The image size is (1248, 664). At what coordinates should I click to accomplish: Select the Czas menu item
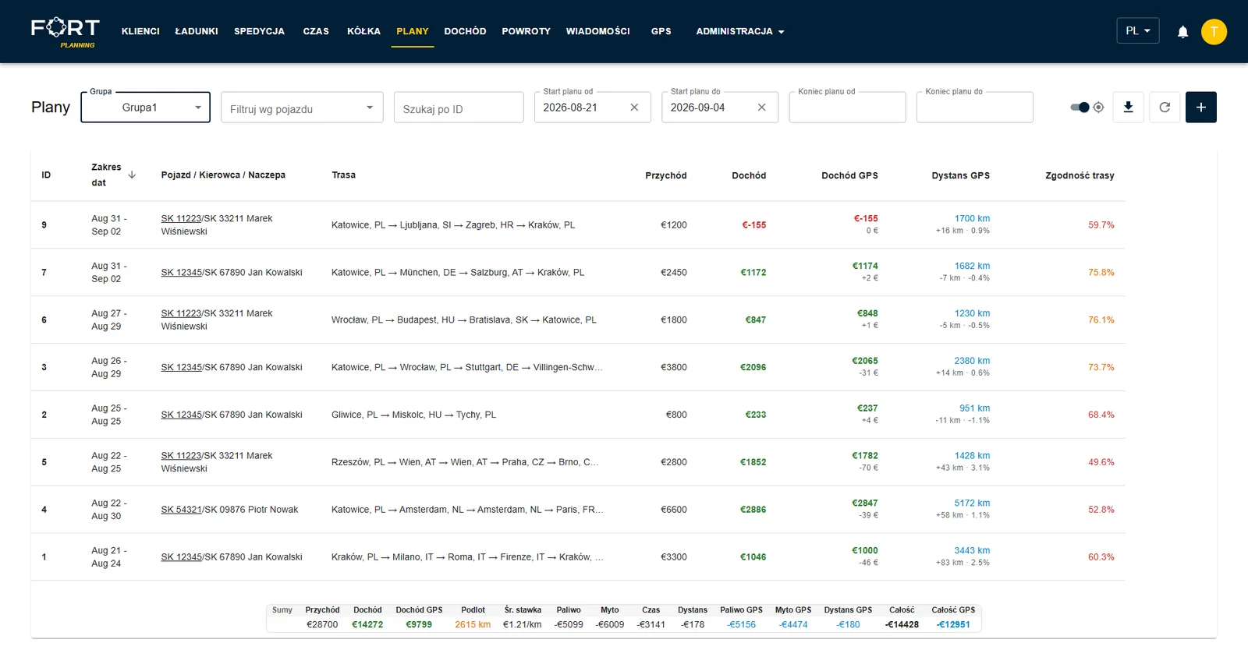(316, 32)
